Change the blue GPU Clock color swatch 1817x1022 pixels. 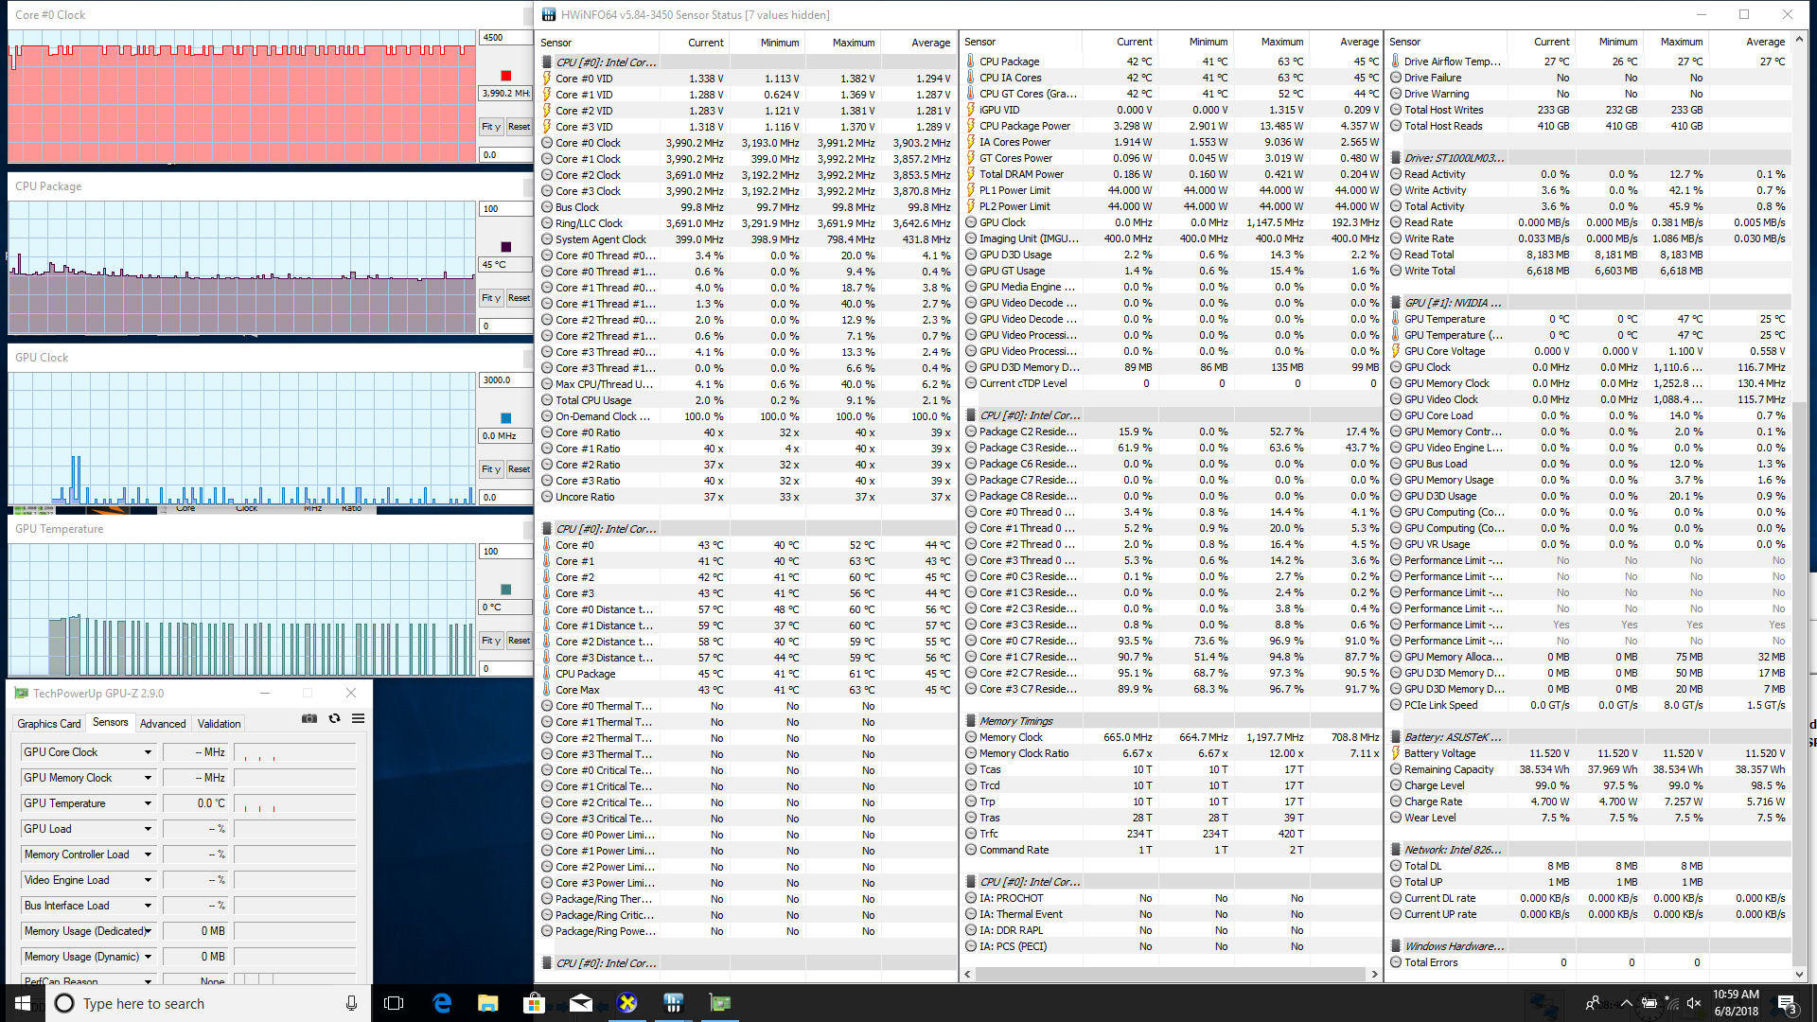coord(505,418)
